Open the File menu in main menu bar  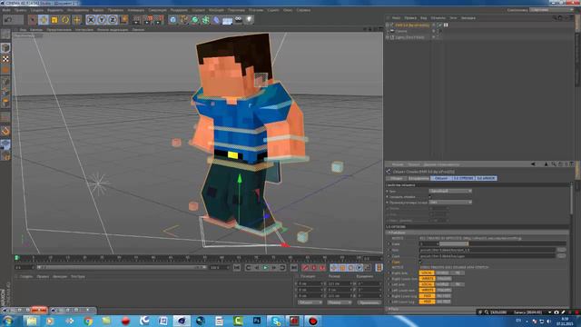(6, 10)
